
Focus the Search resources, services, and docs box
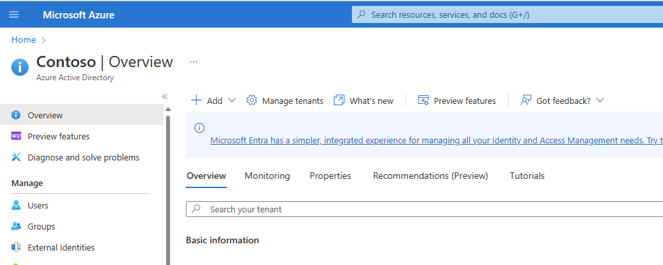[507, 14]
